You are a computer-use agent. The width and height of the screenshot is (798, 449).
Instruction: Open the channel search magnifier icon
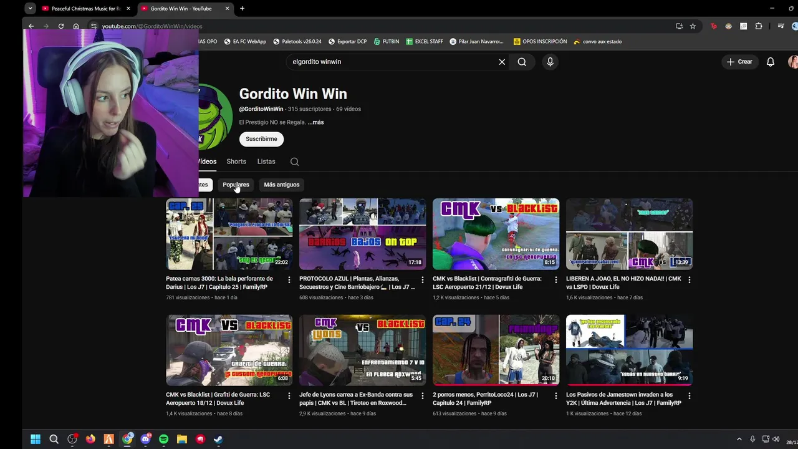[294, 162]
